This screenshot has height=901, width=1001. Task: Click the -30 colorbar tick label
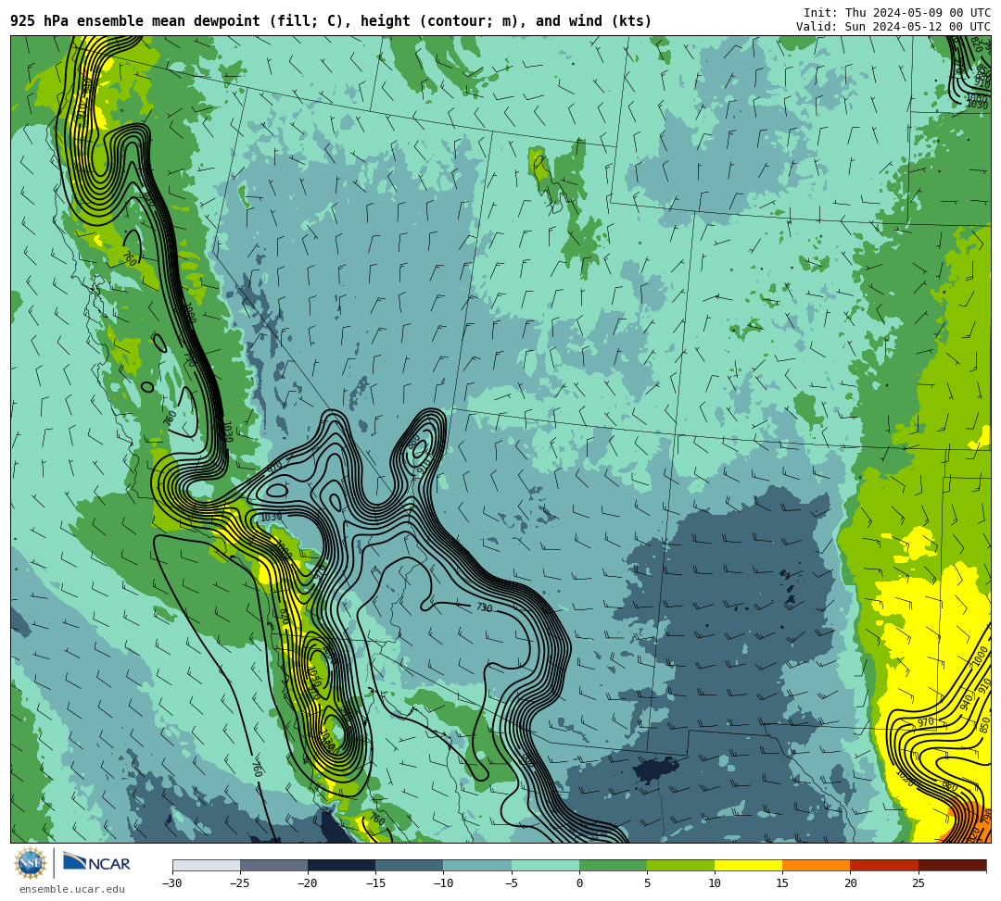[x=172, y=883]
